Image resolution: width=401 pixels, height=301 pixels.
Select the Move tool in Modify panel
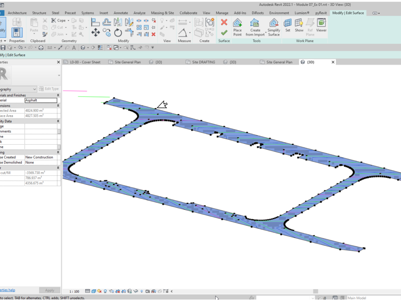96,32
